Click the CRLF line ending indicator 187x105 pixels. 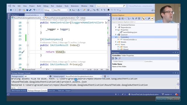click(107, 69)
